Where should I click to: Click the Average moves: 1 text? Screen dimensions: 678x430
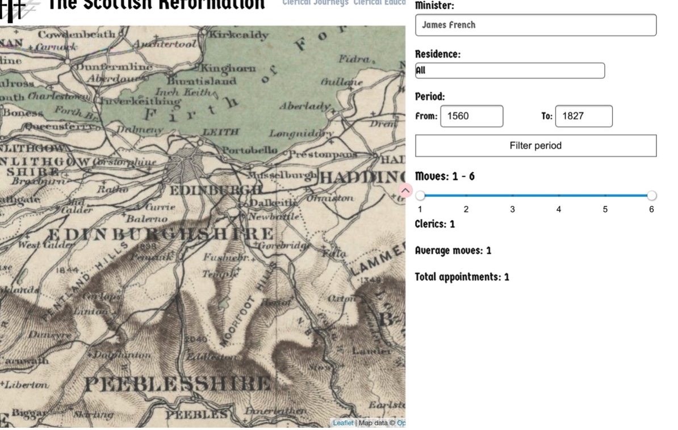(x=453, y=251)
